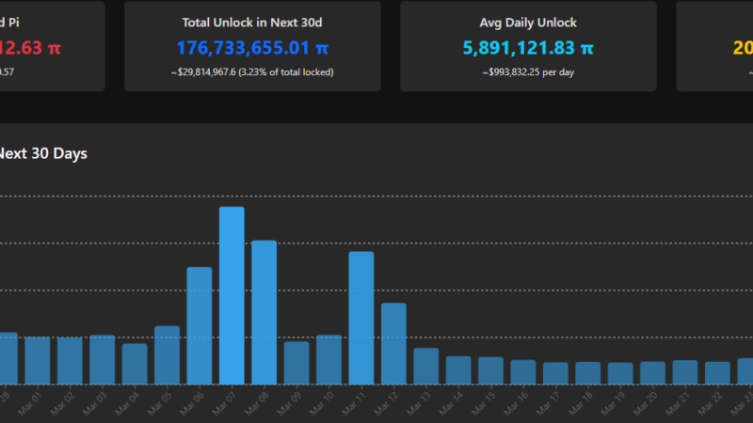Select the Avg Daily Unlock card heading
The width and height of the screenshot is (753, 423).
point(528,22)
